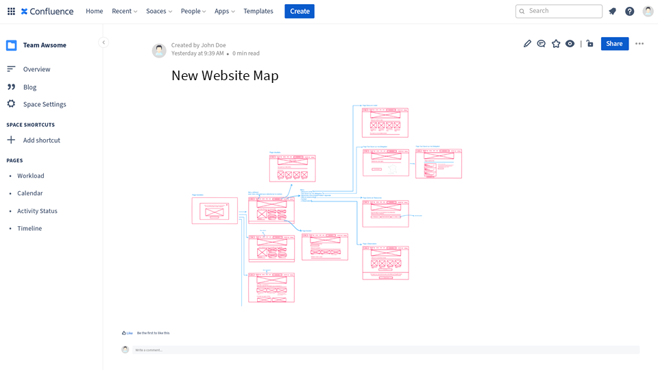Viewport: 658px width, 370px height.
Task: Click the SPACE SHORTCUTS heading
Action: (31, 125)
